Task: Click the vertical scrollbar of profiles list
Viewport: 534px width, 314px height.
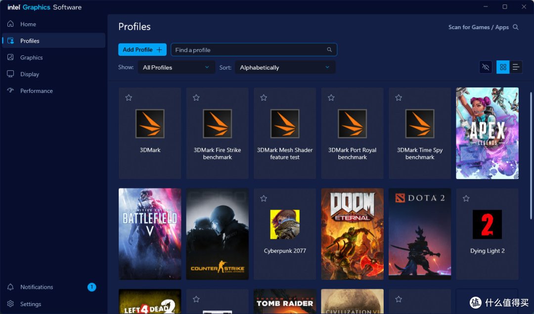Action: click(531, 156)
